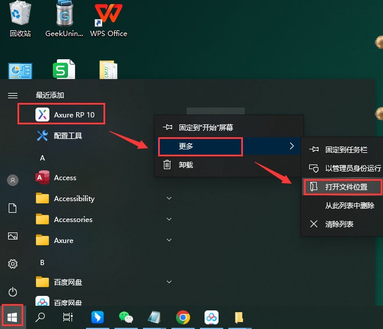383x329 pixels.
Task: Select 固定到任务栏 in the submenu
Action: [x=342, y=149]
